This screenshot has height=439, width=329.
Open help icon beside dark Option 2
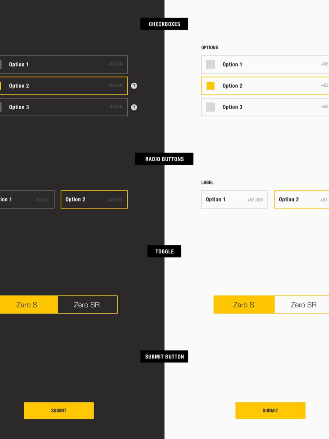[x=134, y=86]
